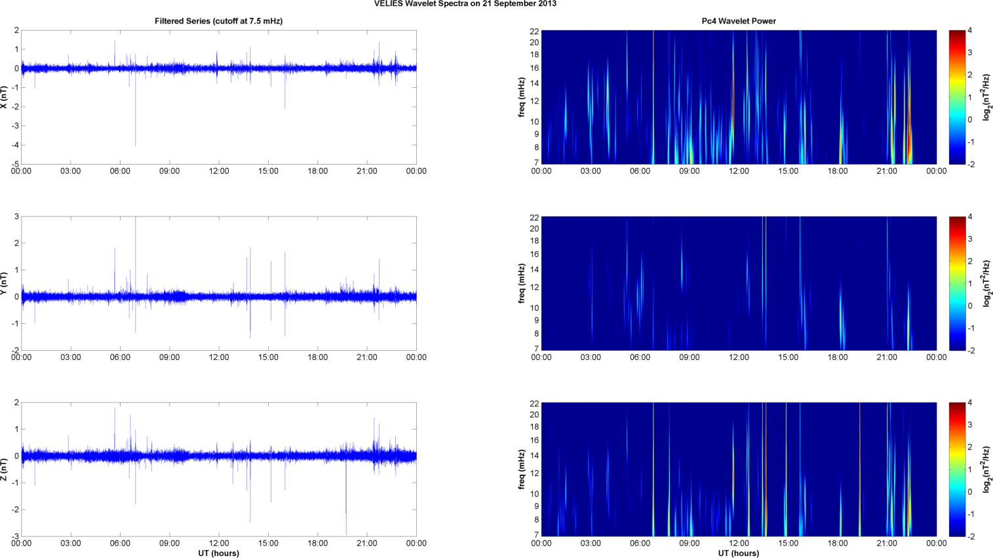This screenshot has height=558, width=993.
Task: Click the top spectrogram's colorbar
Action: click(957, 97)
